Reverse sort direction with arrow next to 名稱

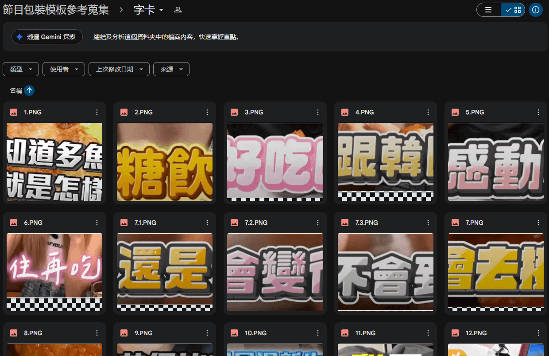tap(29, 90)
